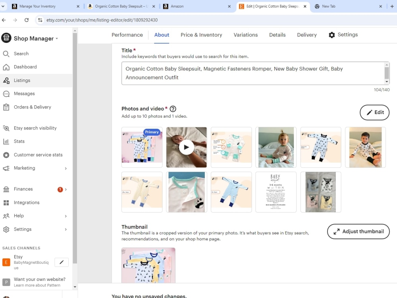Open the Details tab
Screen dimensions: 397x298
277,35
